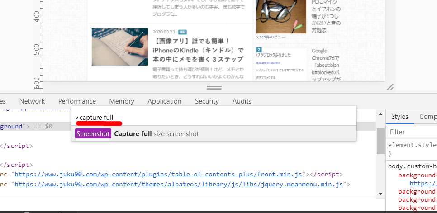The width and height of the screenshot is (437, 213).
Task: Select the Styles pane tab
Action: tap(399, 117)
